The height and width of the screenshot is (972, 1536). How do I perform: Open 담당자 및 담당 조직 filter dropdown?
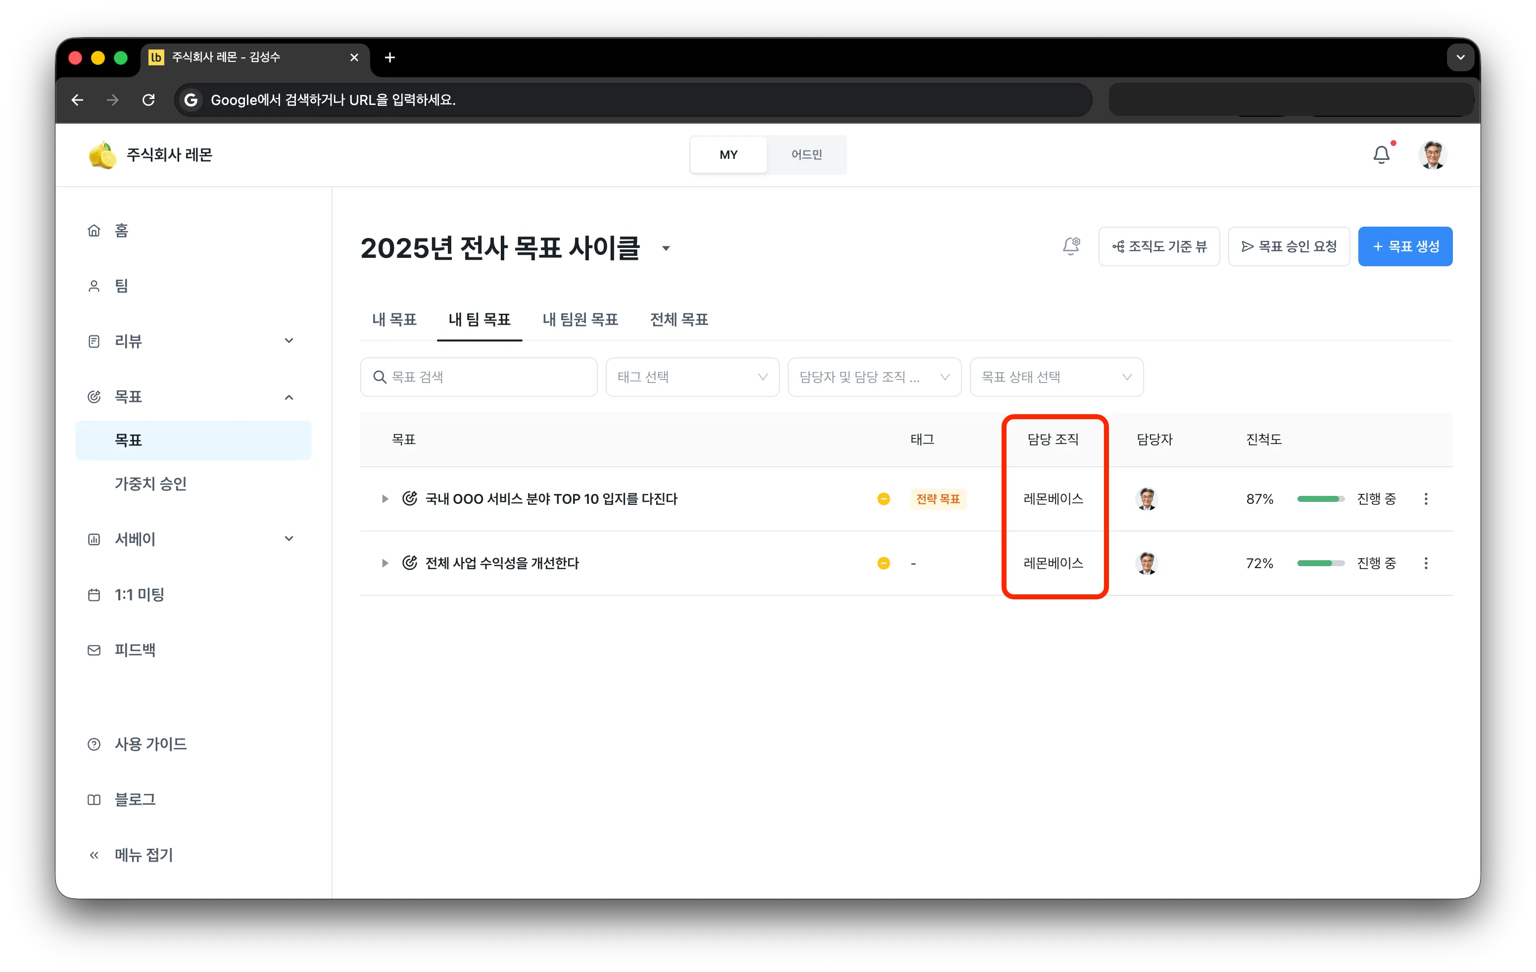coord(874,377)
